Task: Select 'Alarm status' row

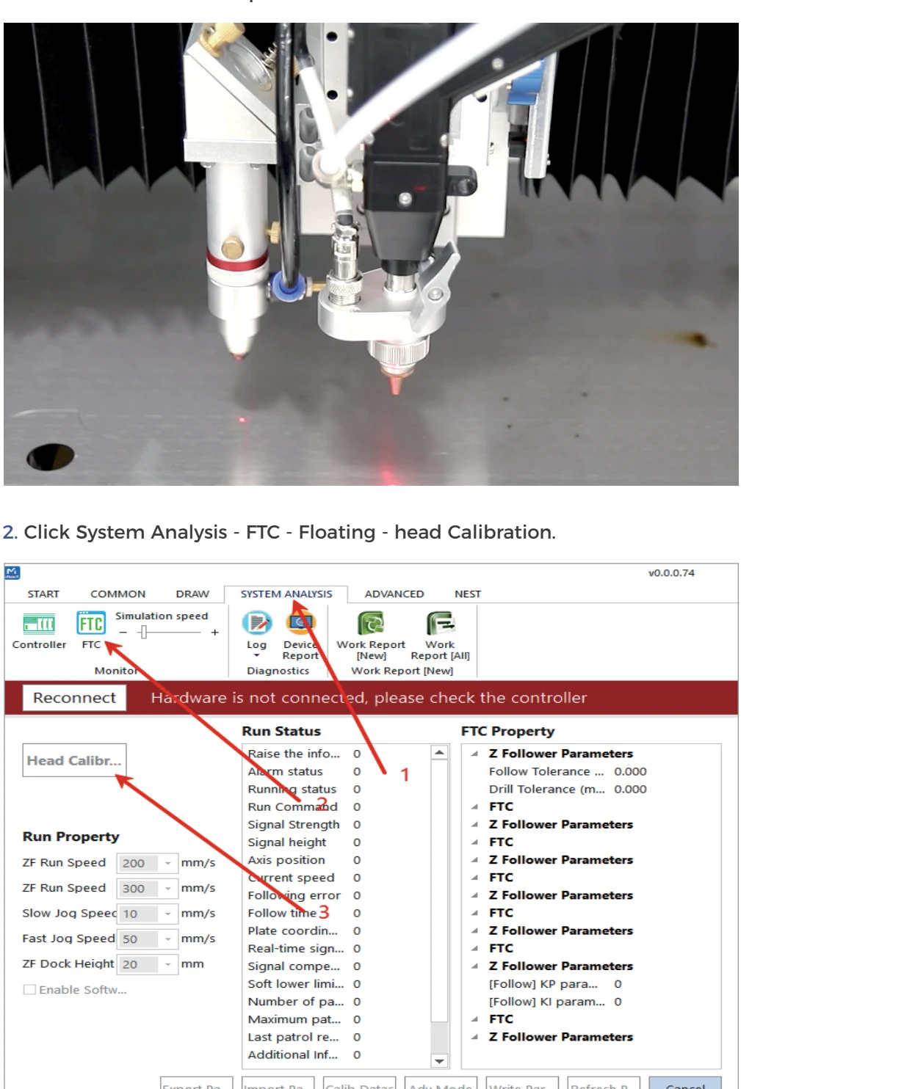Action: [336, 771]
